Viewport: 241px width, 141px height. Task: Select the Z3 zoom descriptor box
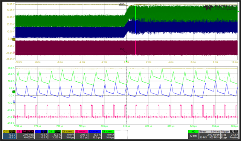pos(95,134)
